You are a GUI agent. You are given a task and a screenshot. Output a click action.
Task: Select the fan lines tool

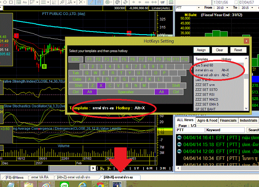(54, 2)
